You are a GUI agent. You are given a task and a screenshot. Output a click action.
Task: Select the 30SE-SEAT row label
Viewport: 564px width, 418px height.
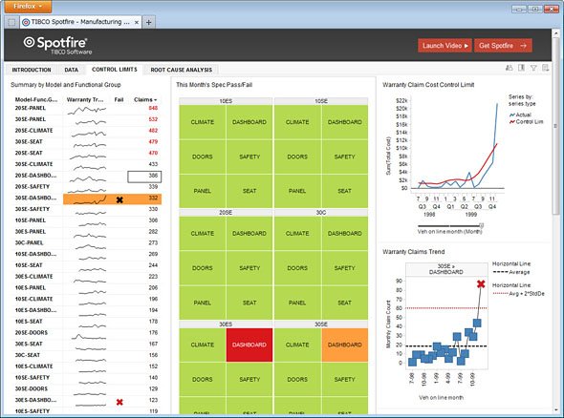tap(29, 141)
